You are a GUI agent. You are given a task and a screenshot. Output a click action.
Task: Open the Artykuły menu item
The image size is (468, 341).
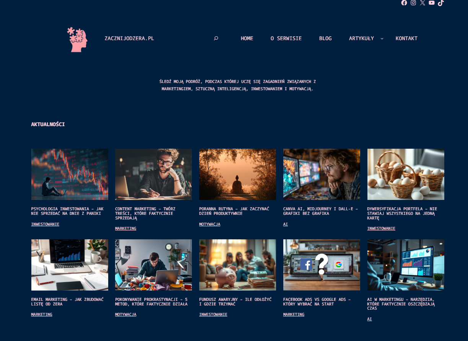tap(361, 38)
